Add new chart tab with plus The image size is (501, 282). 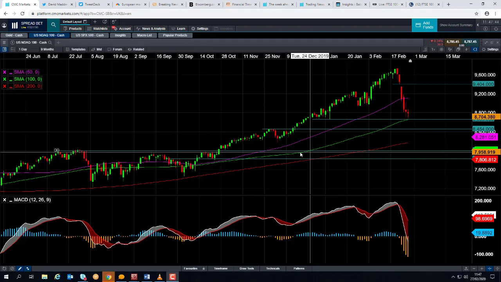tap(58, 42)
